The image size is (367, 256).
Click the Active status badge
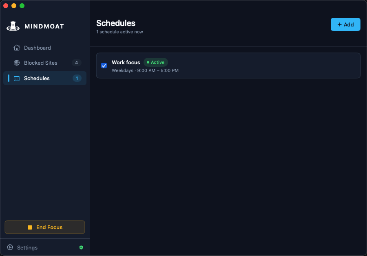point(155,62)
